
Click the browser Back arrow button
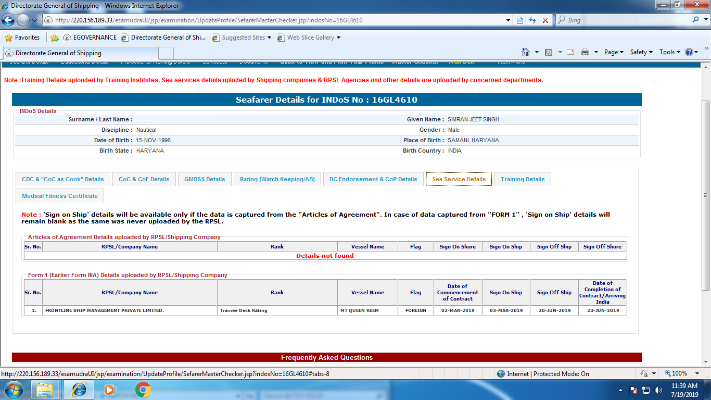9,20
